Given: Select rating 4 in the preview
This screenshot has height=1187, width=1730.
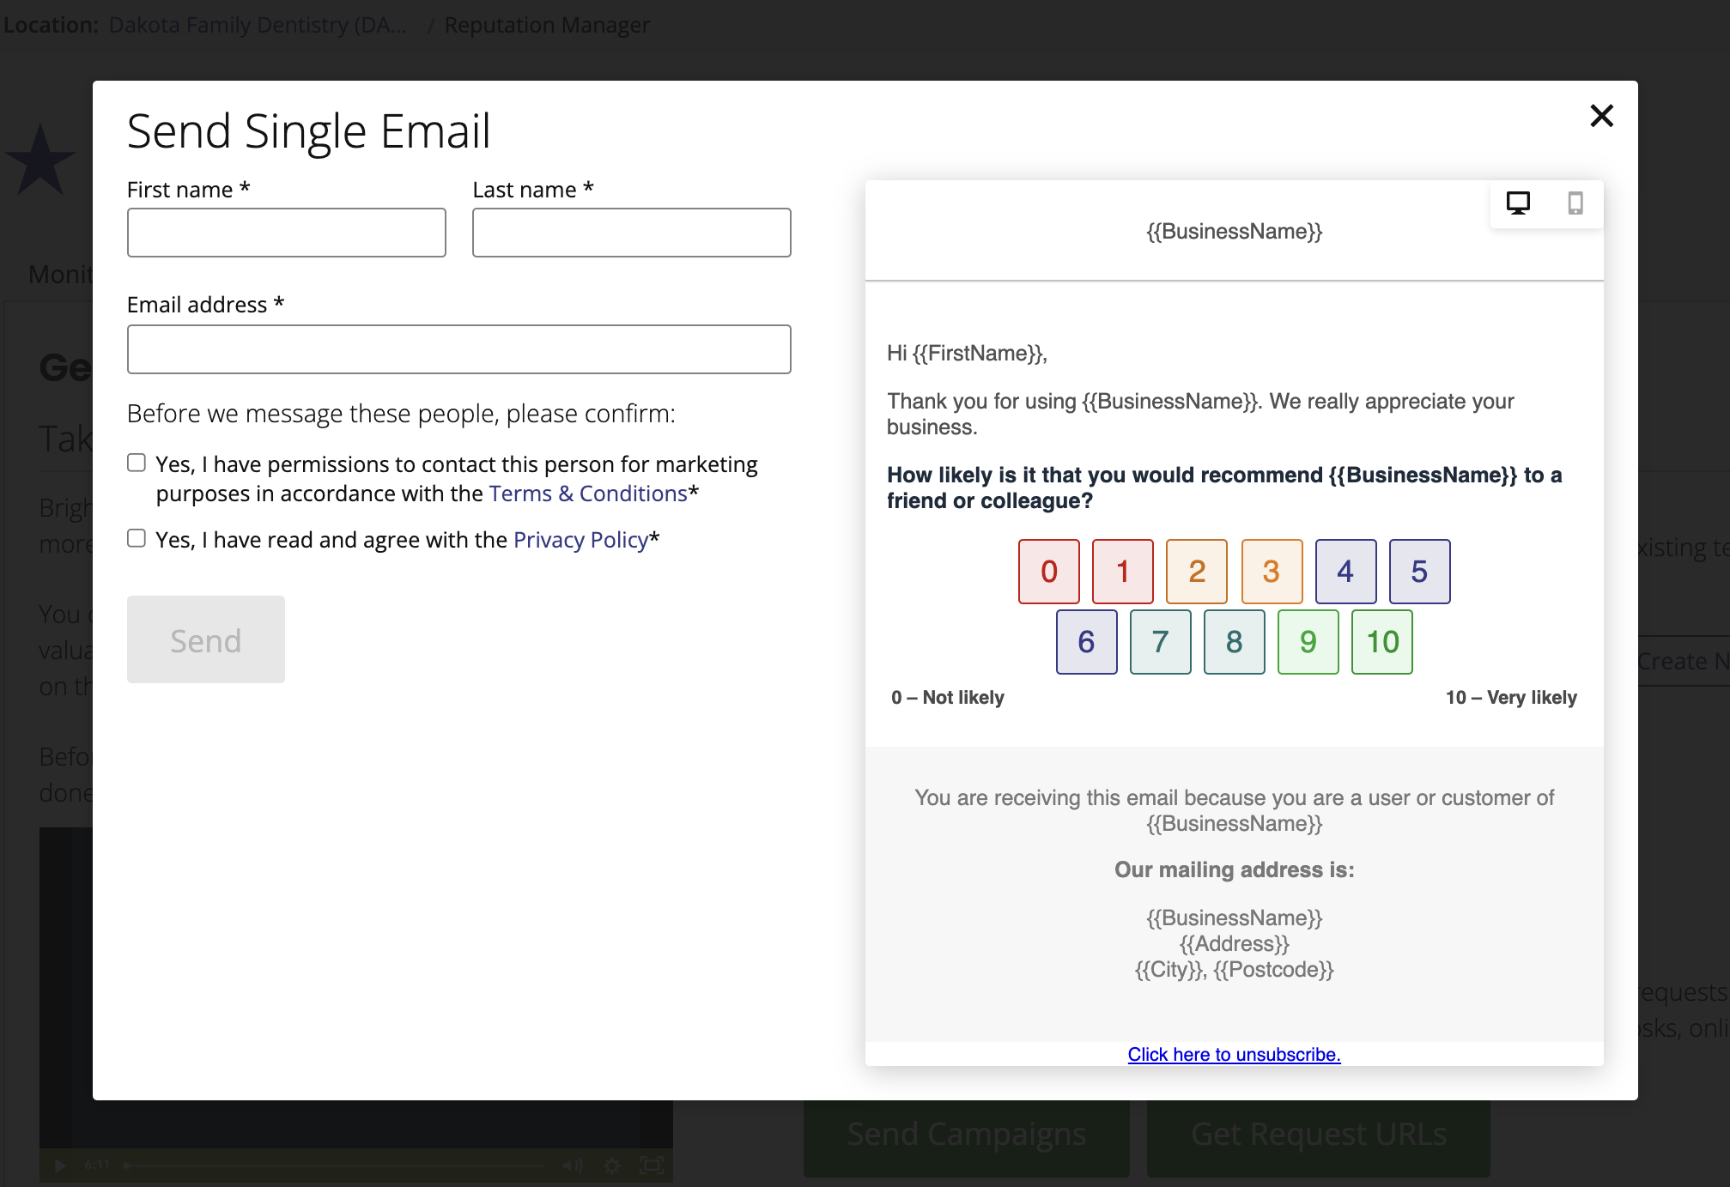Looking at the screenshot, I should click(1345, 572).
